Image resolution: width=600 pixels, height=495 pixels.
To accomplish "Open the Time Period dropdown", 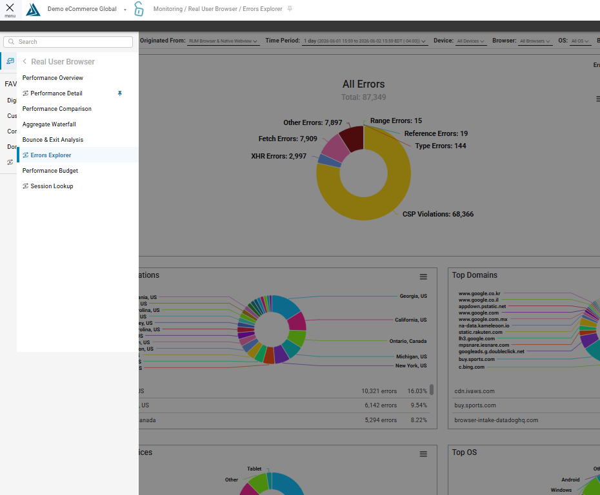I will pyautogui.click(x=365, y=41).
